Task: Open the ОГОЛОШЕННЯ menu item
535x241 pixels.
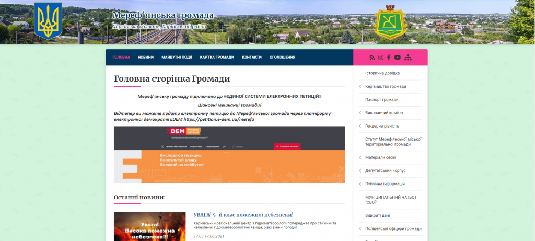Action: coord(282,58)
